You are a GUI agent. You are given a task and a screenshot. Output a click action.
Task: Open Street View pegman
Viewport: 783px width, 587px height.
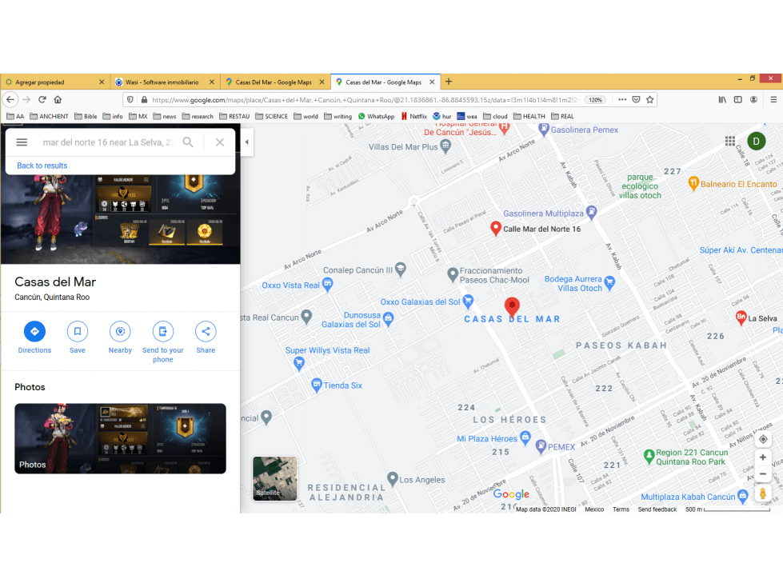click(x=763, y=493)
